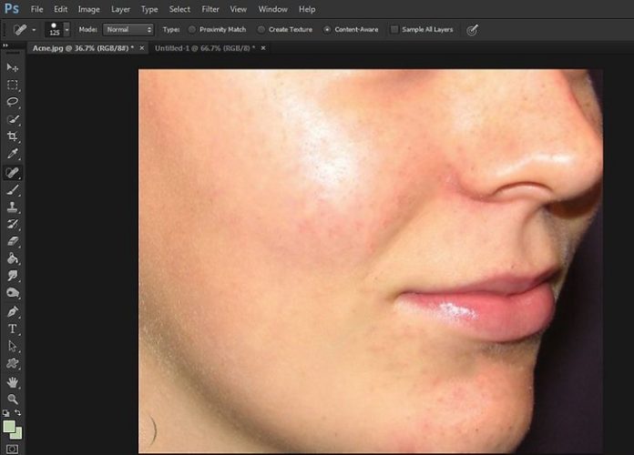The image size is (634, 455).
Task: Choose the Create Texture option
Action: click(x=261, y=29)
